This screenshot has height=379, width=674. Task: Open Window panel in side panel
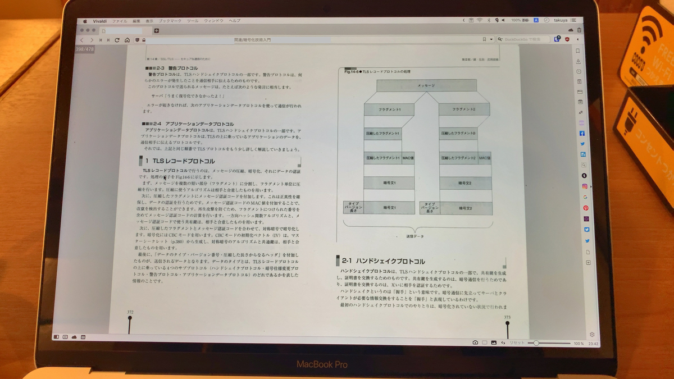(x=580, y=92)
